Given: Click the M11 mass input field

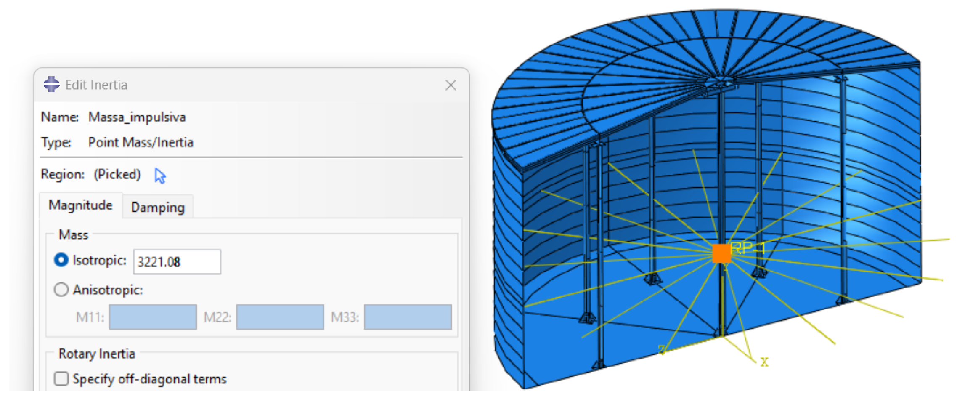Looking at the screenshot, I should [153, 317].
